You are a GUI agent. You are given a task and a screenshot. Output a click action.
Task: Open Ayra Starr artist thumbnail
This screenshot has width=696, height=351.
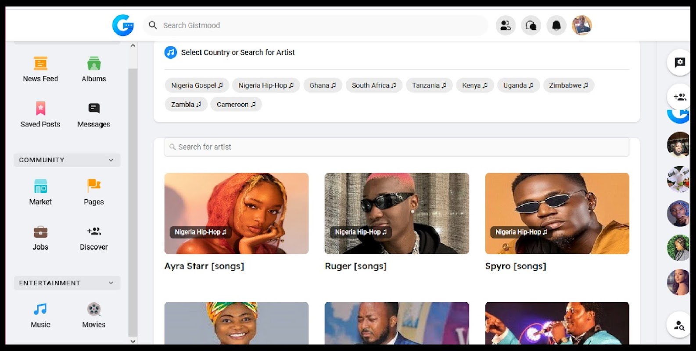pos(237,213)
